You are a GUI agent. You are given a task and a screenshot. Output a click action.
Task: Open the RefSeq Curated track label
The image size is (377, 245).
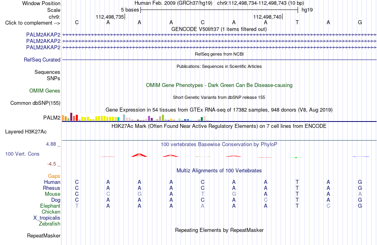click(x=42, y=60)
